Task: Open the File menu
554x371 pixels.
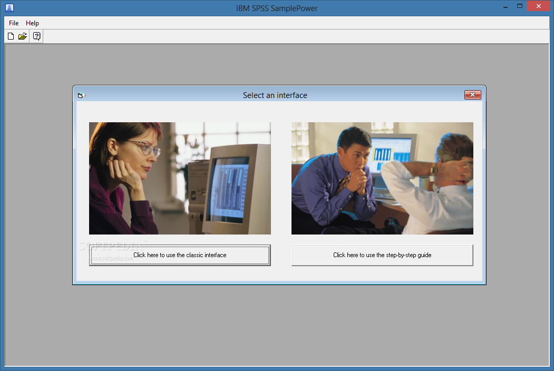Action: tap(14, 23)
